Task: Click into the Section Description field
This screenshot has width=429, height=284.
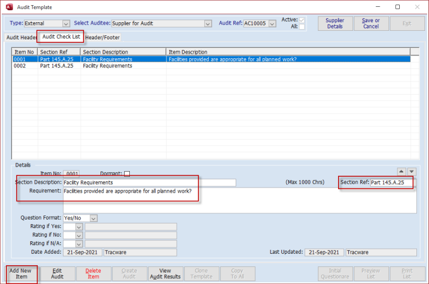Action: click(149, 182)
